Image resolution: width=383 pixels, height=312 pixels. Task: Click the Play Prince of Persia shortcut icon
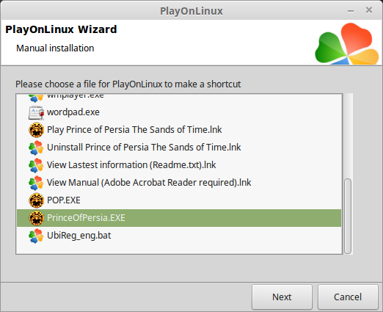[36, 130]
